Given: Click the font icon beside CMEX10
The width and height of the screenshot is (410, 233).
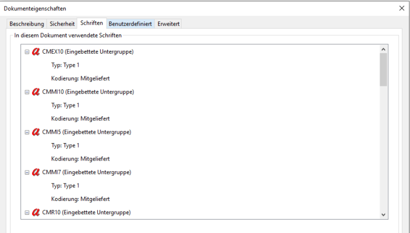Looking at the screenshot, I should coord(36,51).
